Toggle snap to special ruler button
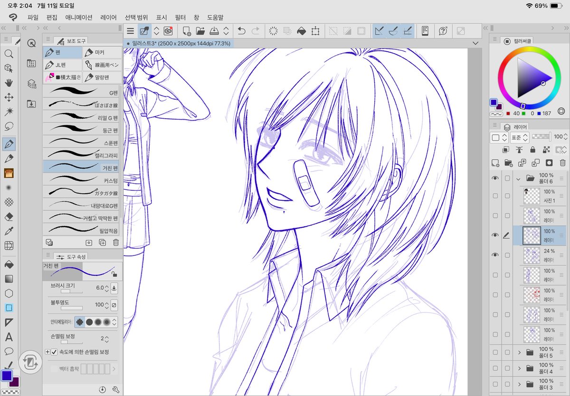Image resolution: width=570 pixels, height=396 pixels. (x=393, y=31)
